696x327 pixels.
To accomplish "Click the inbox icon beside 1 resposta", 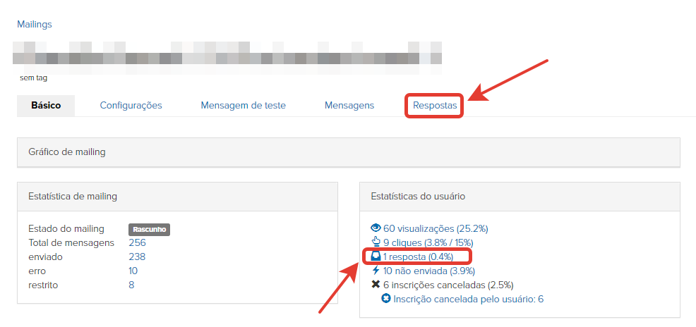I will [x=376, y=256].
